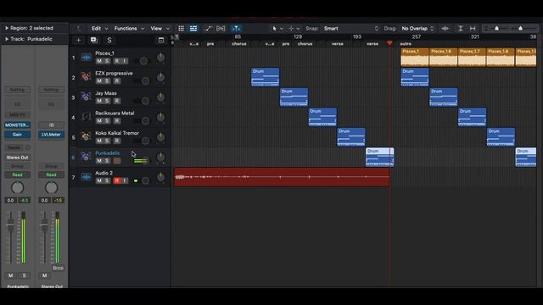Viewport: 543px width, 305px height.
Task: Select the pointer tool icon
Action: pyautogui.click(x=275, y=28)
